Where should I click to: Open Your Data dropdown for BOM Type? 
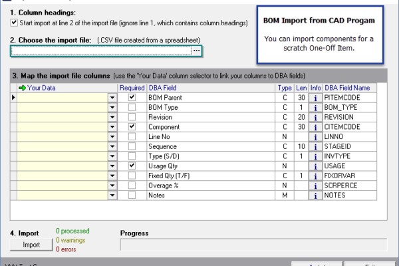[x=112, y=108]
